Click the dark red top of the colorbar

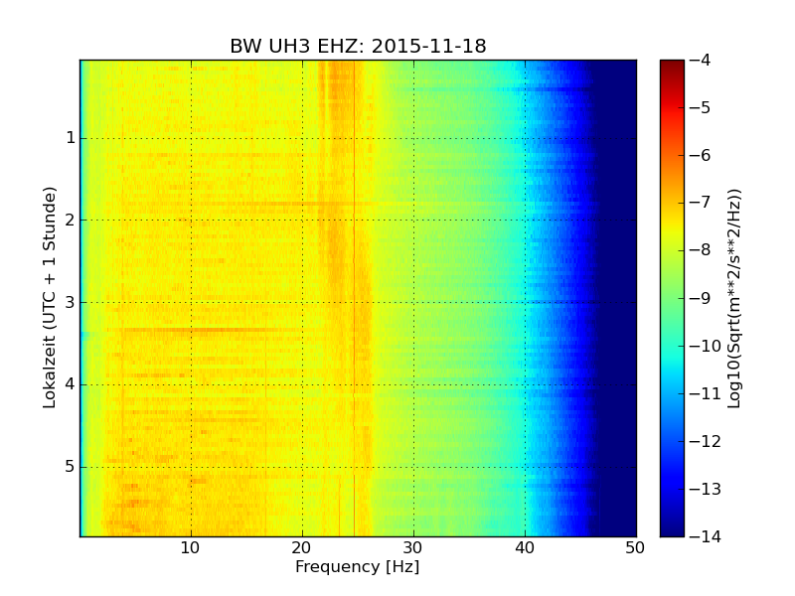click(x=673, y=66)
